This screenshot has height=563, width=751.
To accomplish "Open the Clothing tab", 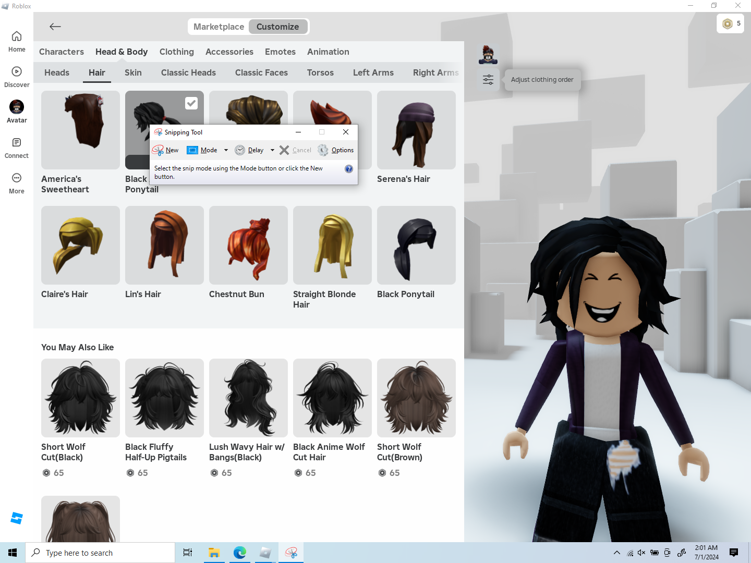I will [x=177, y=52].
